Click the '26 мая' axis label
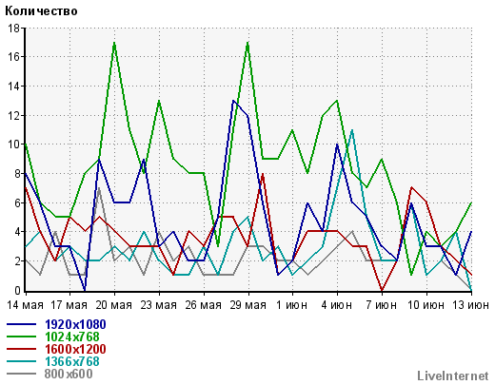Image resolution: width=495 pixels, height=385 pixels. (x=204, y=305)
